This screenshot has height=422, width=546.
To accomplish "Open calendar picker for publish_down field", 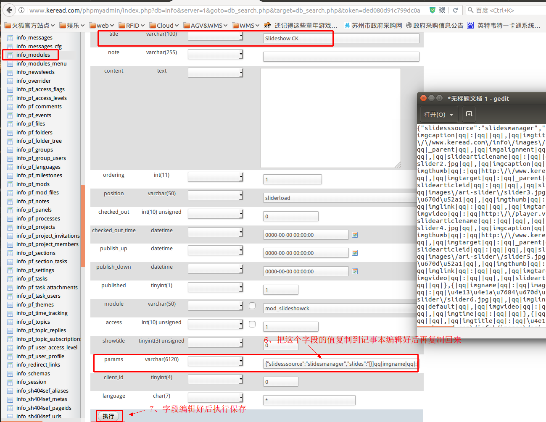I will click(x=355, y=271).
